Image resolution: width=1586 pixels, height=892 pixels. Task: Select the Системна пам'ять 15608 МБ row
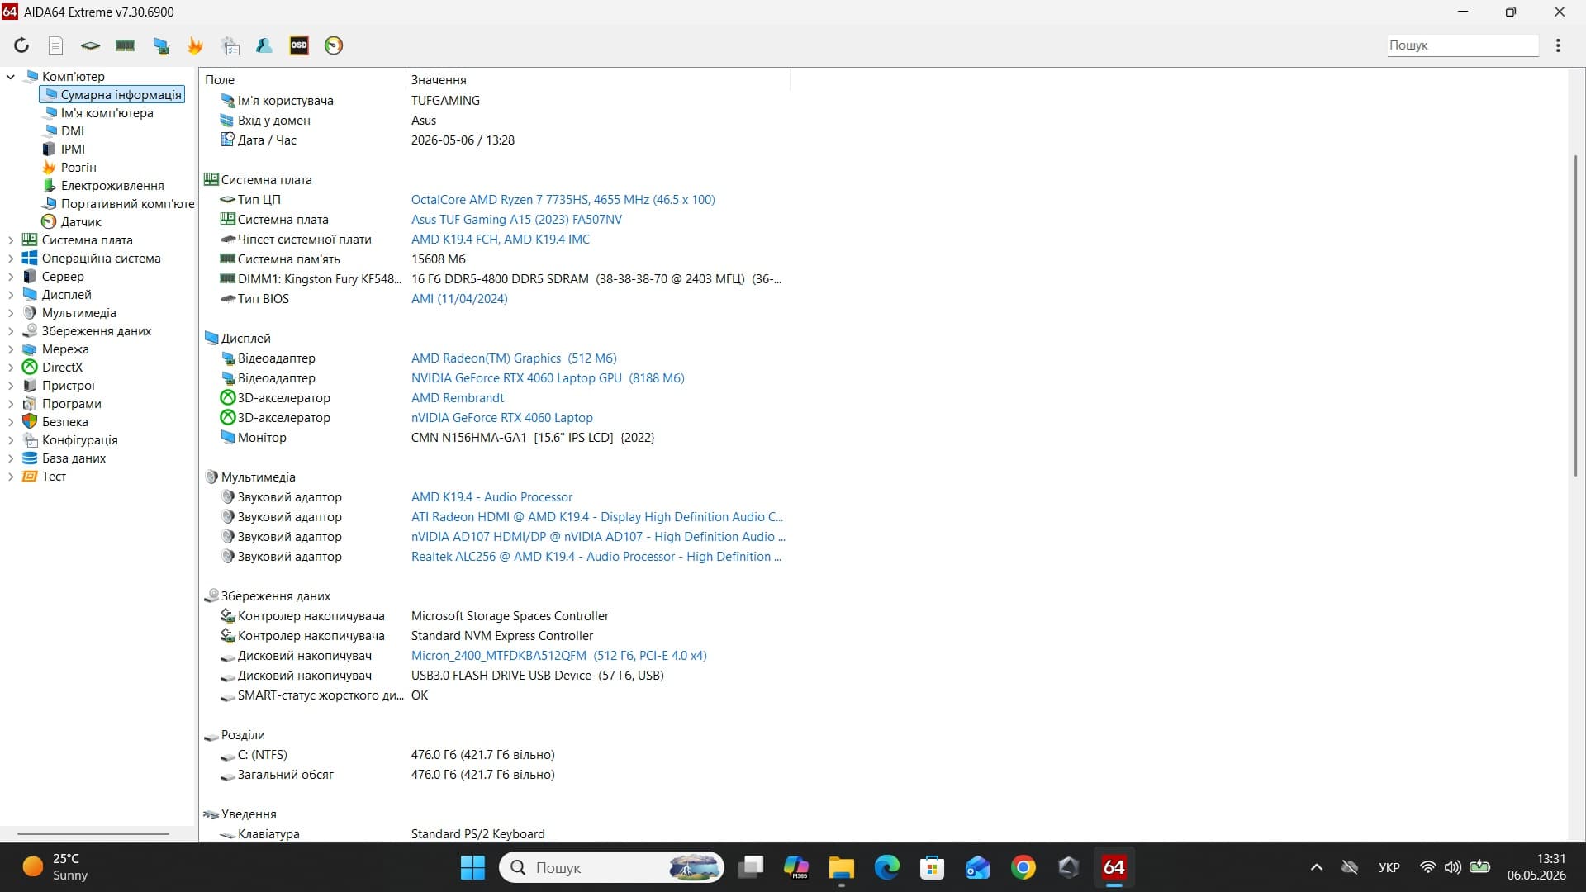496,259
